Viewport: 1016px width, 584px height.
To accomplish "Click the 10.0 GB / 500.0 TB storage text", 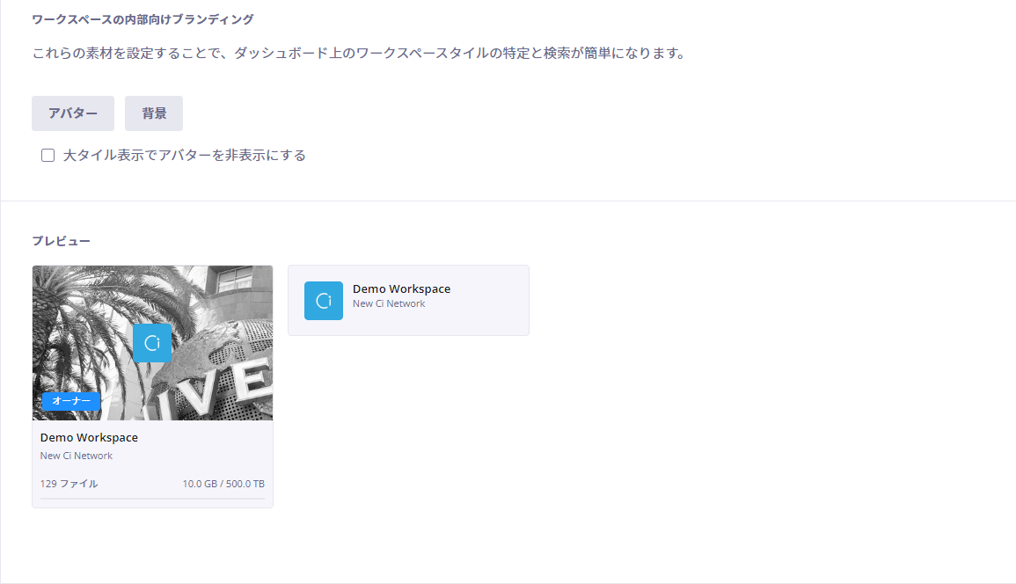I will point(223,484).
